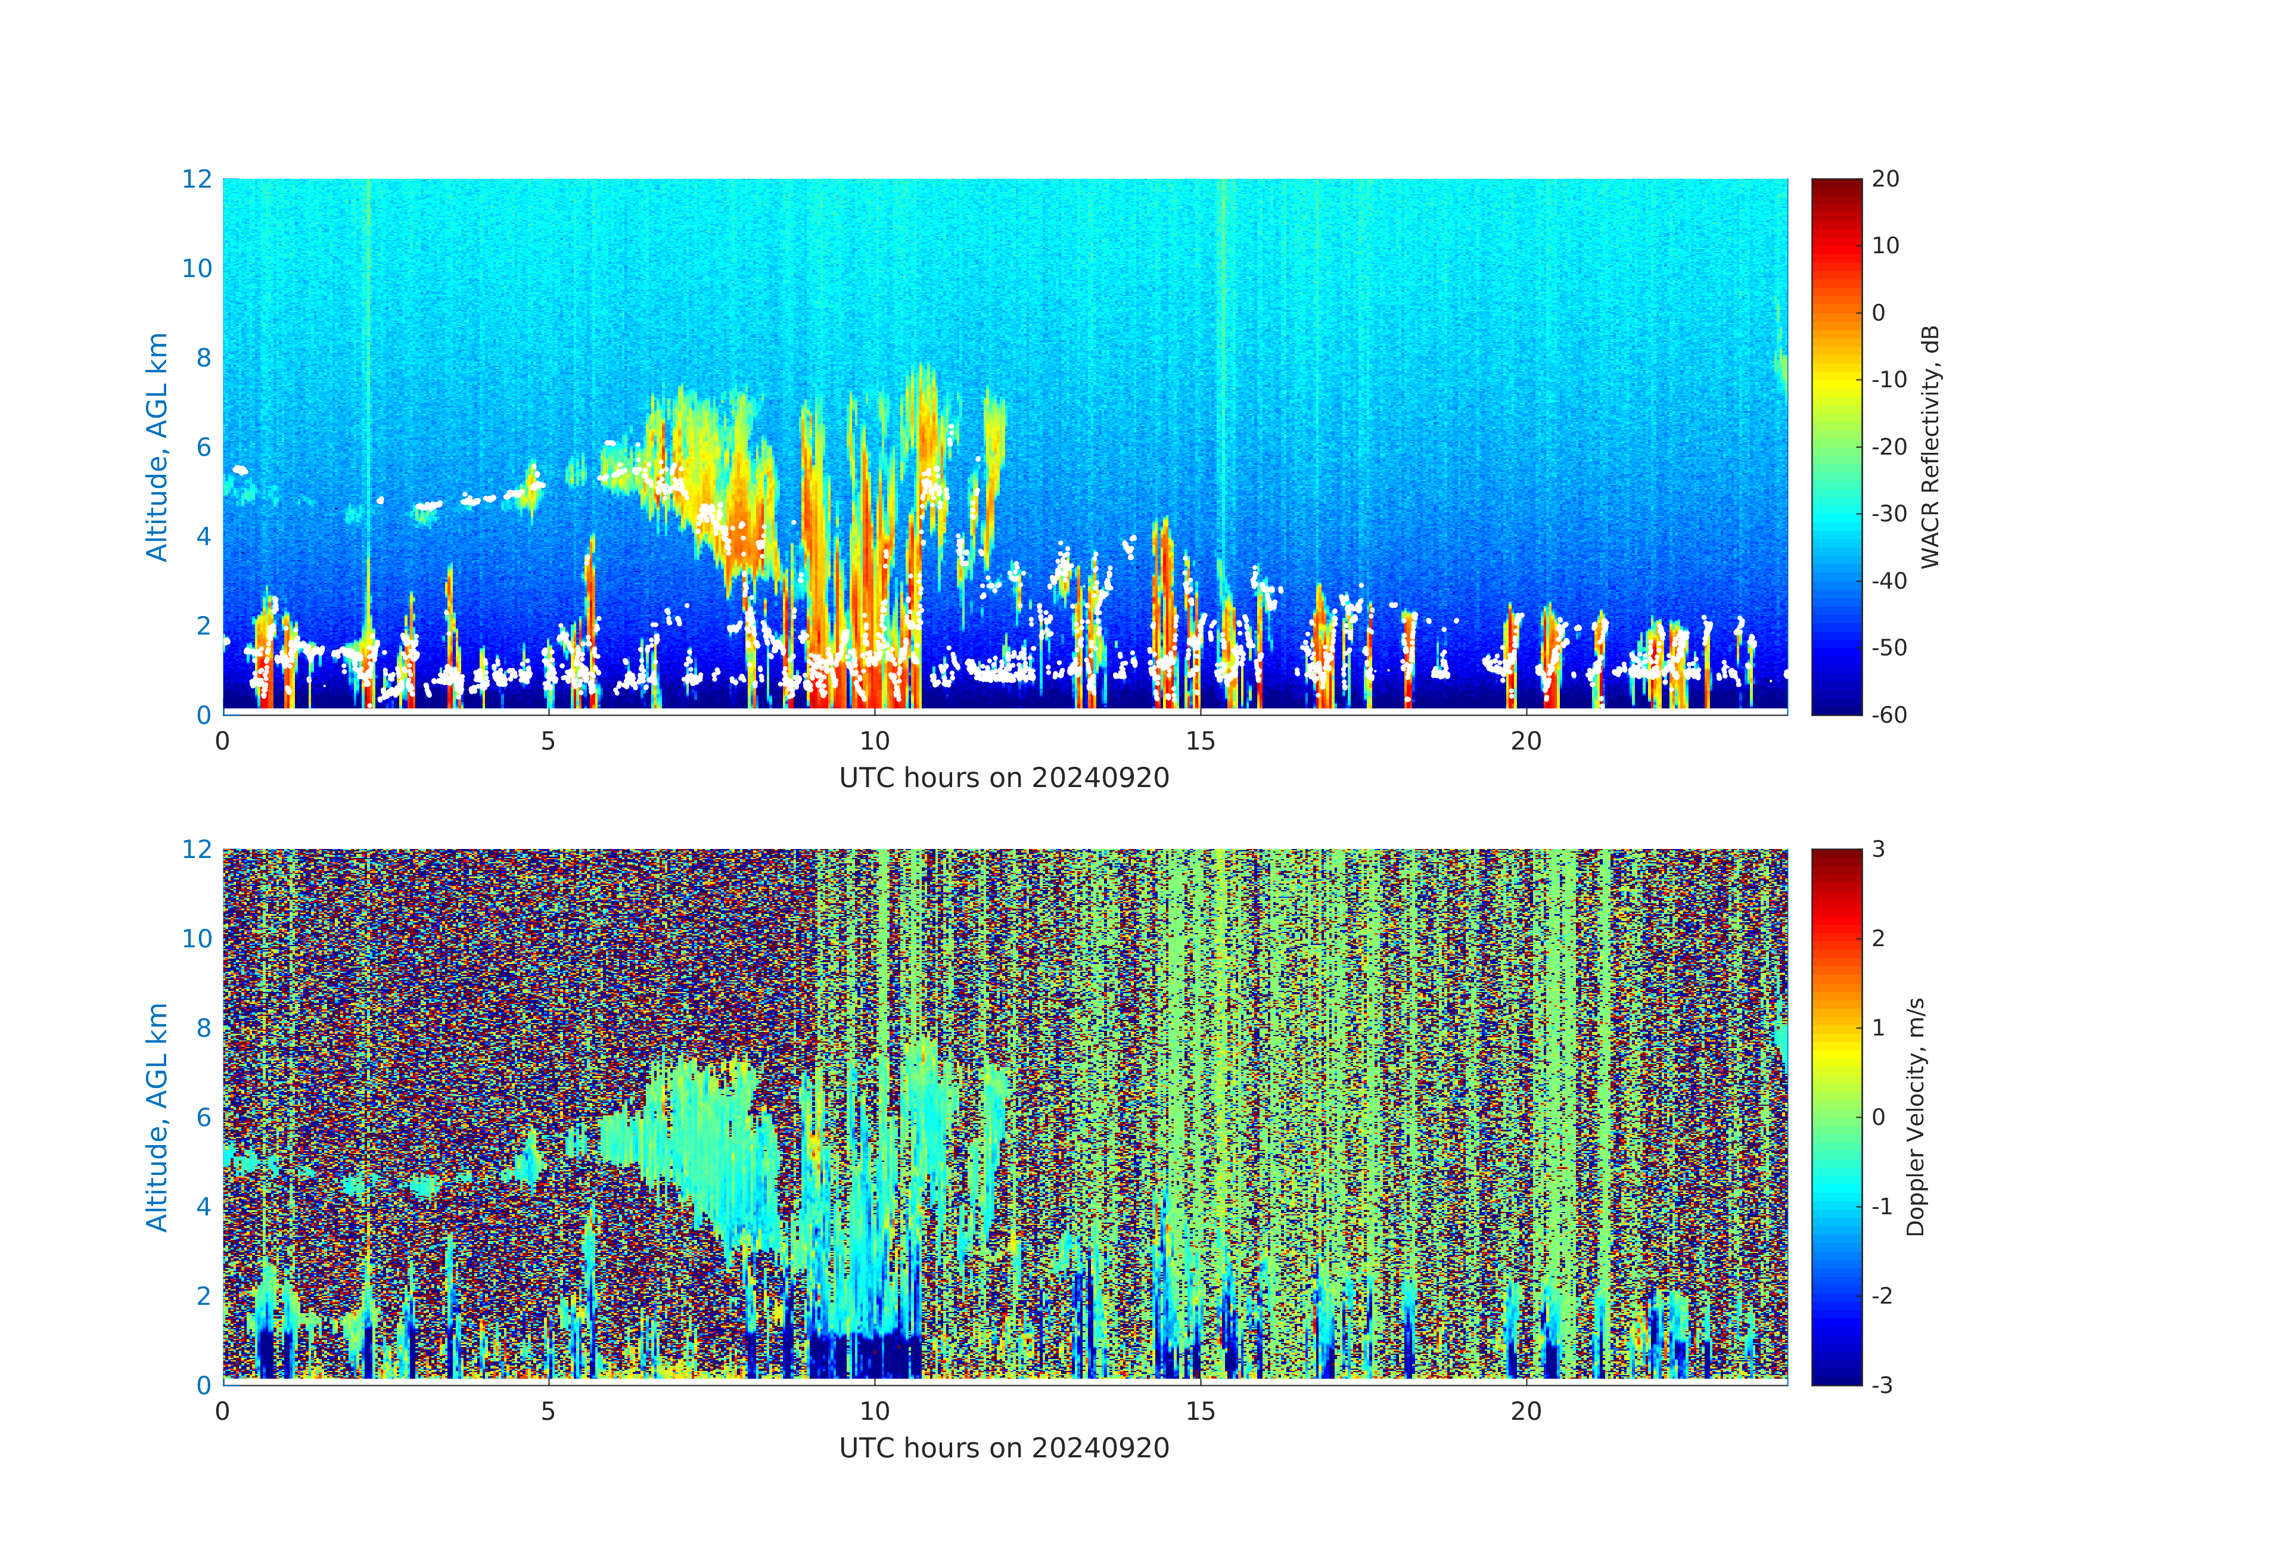Click the 12 altitude tick of top plot
Screen dimensions: 2279x1564
tap(196, 179)
